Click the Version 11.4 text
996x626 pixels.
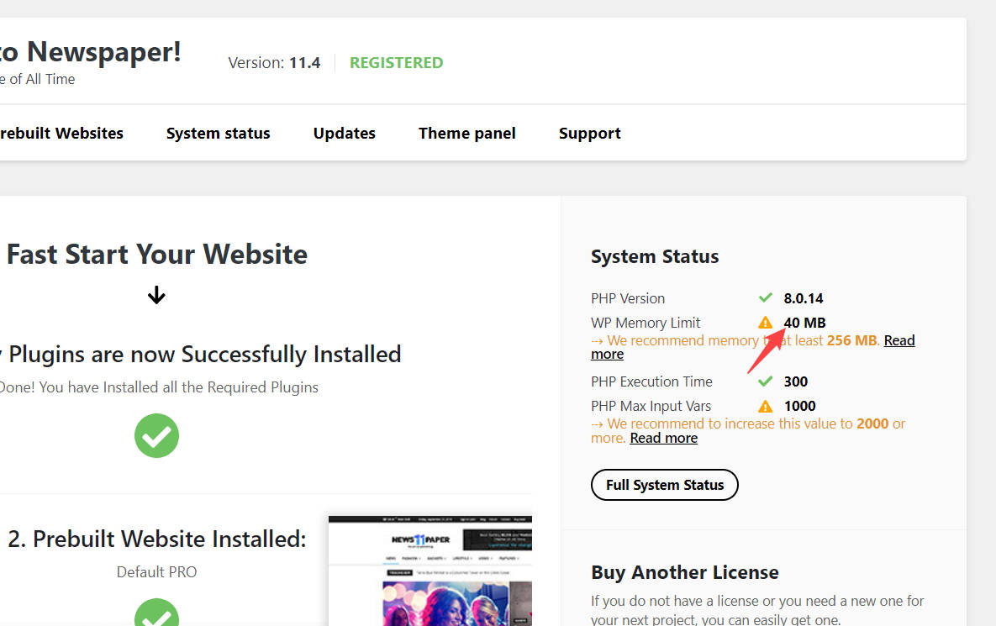point(274,63)
